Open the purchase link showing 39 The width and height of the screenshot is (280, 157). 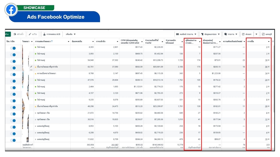[x=266, y=106]
